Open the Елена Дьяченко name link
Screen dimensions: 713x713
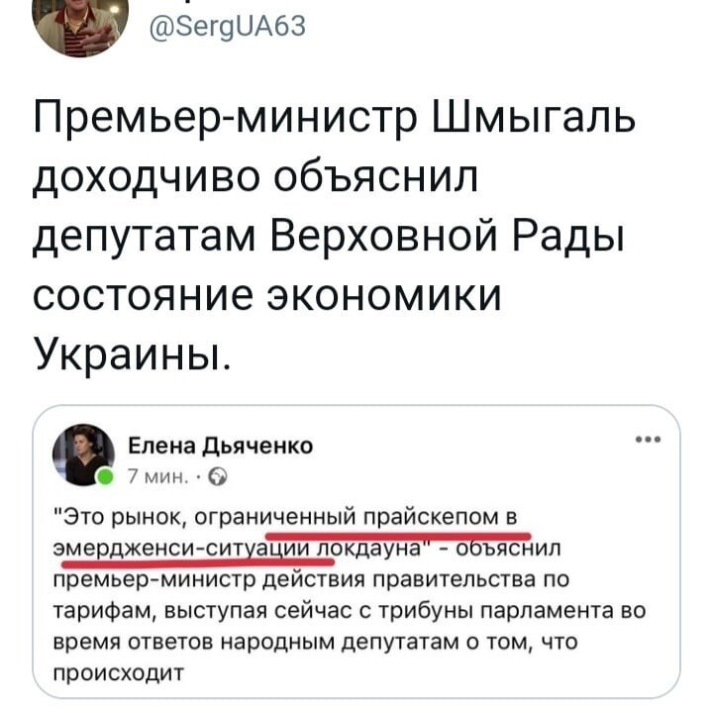[x=221, y=446]
